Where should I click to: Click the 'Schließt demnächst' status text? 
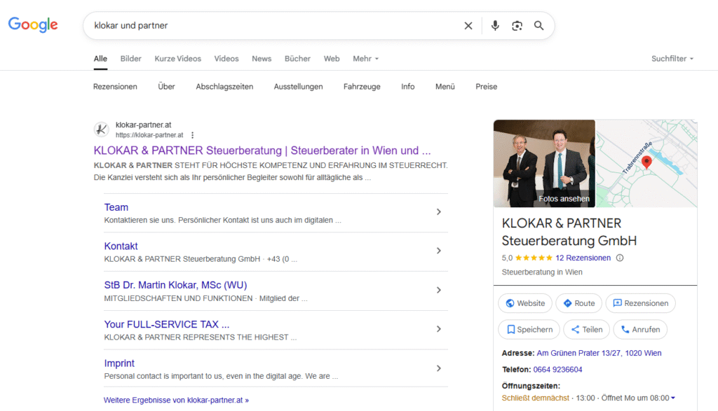pyautogui.click(x=535, y=398)
